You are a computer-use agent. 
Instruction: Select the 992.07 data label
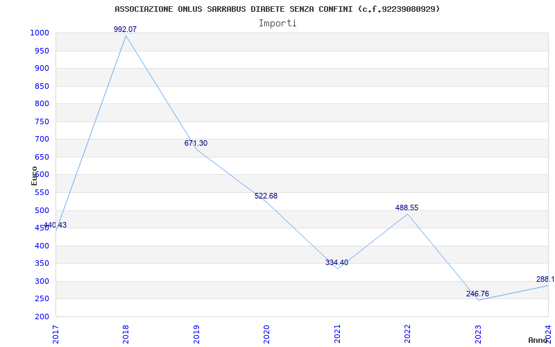point(126,29)
